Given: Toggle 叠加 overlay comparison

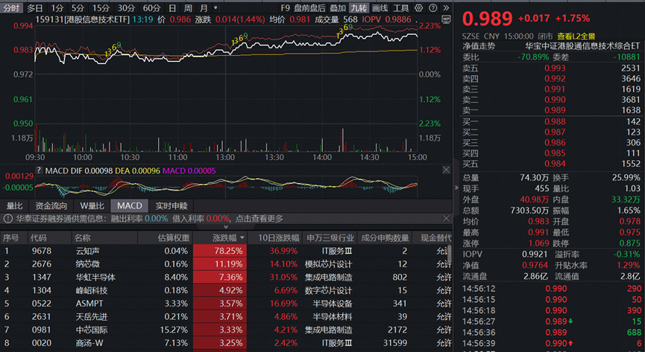Looking at the screenshot, I should [x=338, y=8].
